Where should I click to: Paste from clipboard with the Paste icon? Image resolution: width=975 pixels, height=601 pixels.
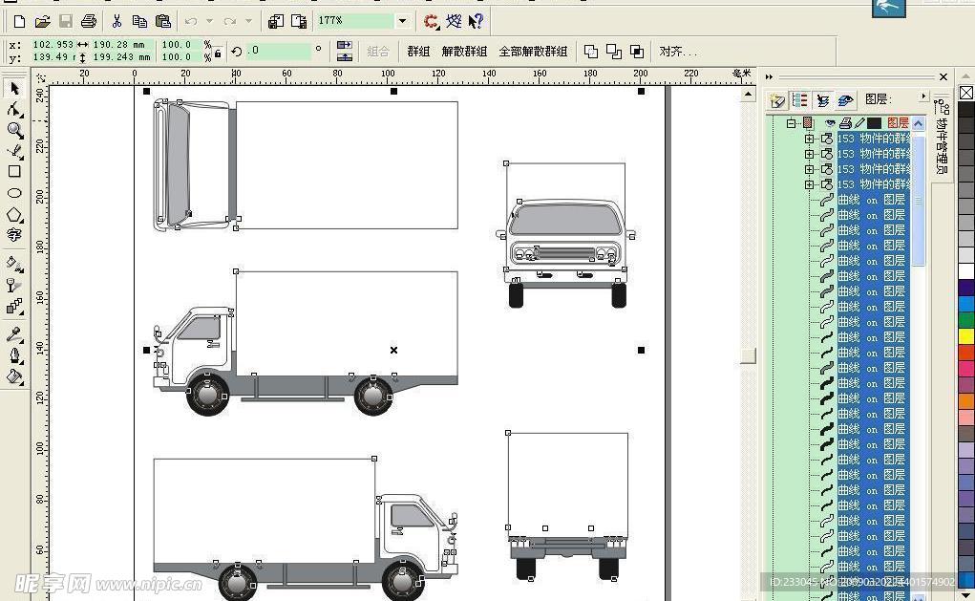click(163, 22)
